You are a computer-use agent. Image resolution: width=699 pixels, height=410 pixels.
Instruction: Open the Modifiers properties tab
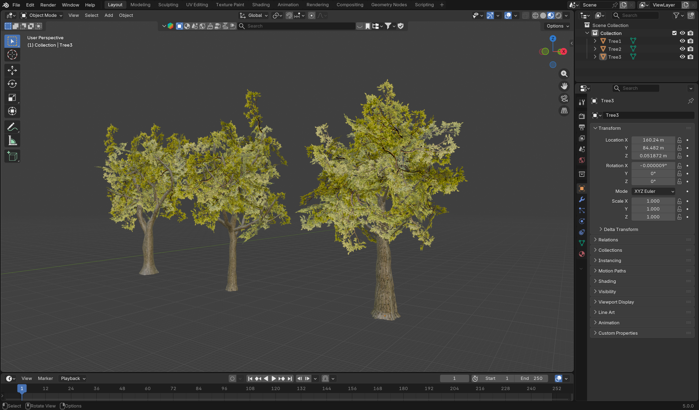[582, 199]
